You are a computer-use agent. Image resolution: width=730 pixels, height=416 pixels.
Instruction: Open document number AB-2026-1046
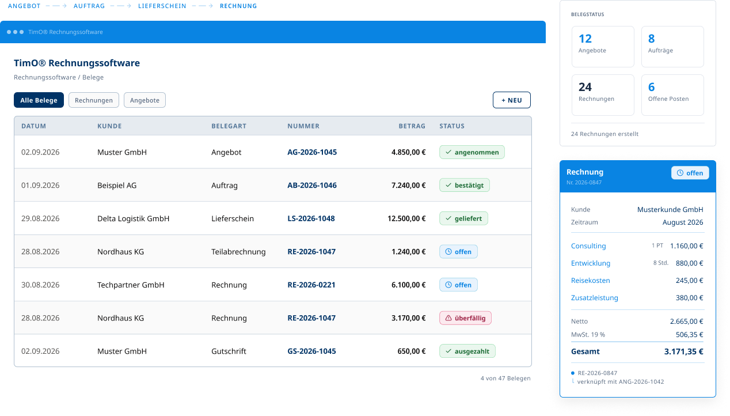pyautogui.click(x=312, y=186)
